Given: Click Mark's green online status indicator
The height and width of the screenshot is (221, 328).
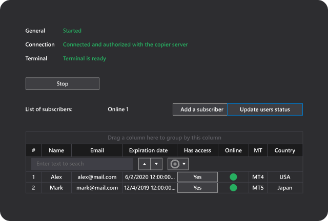Looking at the screenshot, I should 233,188.
